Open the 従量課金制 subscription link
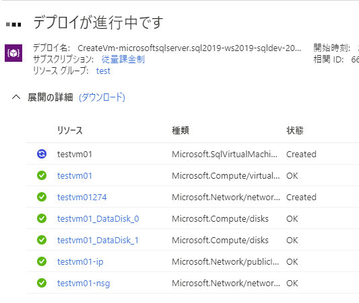 (x=123, y=59)
